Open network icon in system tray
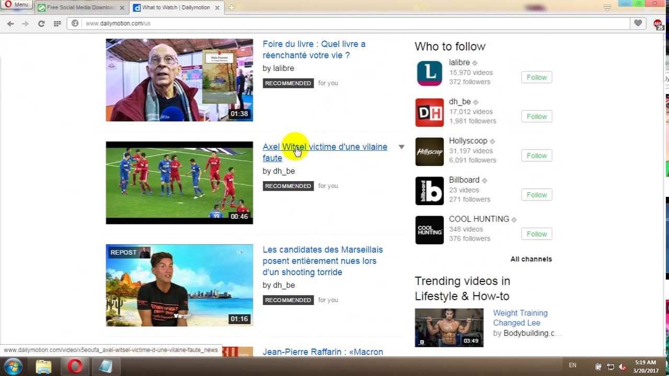Viewport: 669px width, 376px height. (x=610, y=367)
